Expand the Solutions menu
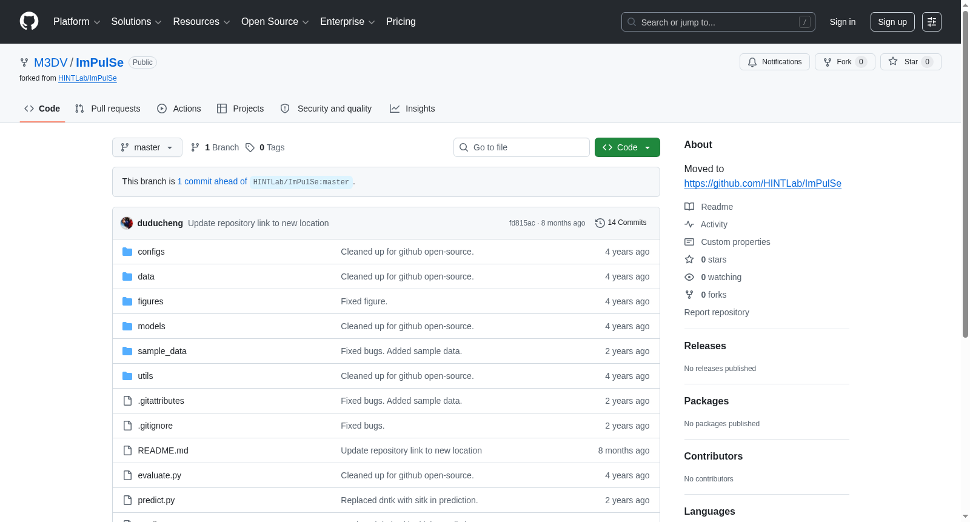Screen dimensions: 970x522 click(136, 22)
